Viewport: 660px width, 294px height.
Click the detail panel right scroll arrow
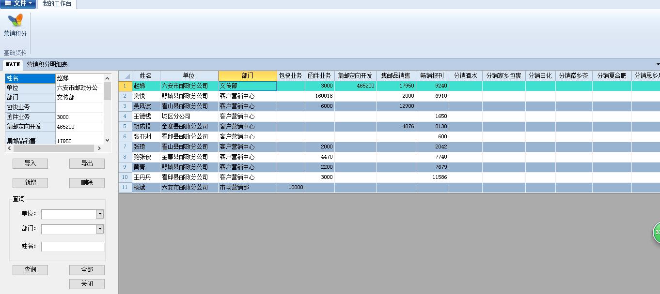pyautogui.click(x=99, y=148)
